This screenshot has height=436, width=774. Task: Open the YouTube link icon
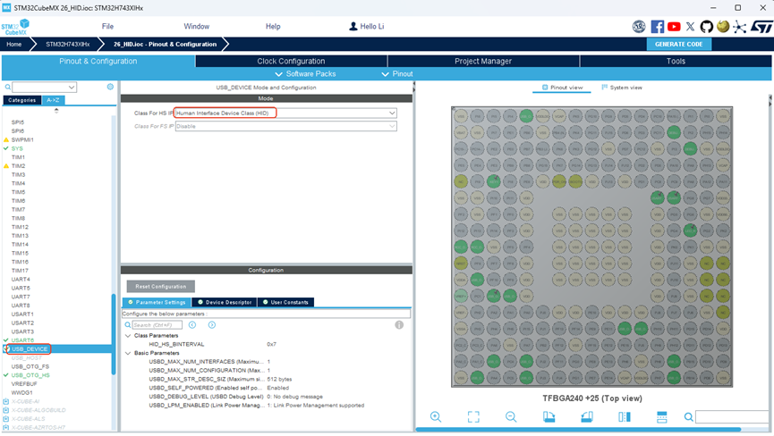point(674,27)
